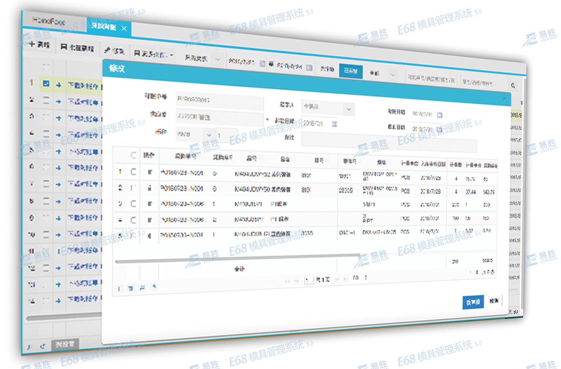Expand background row 1 with plus icon

(59, 85)
